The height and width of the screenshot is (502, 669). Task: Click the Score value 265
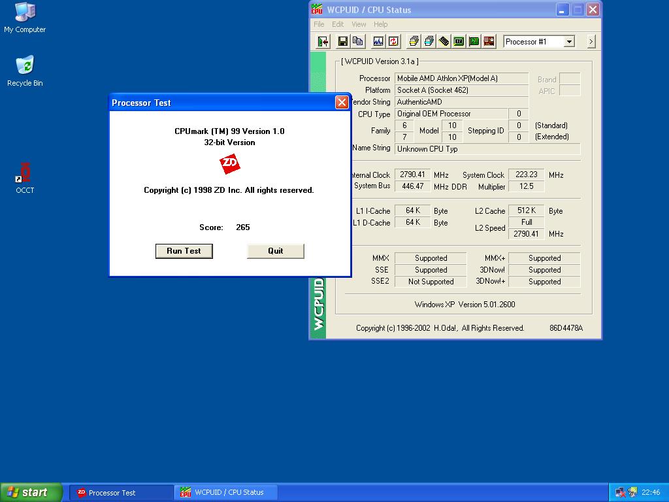[243, 227]
